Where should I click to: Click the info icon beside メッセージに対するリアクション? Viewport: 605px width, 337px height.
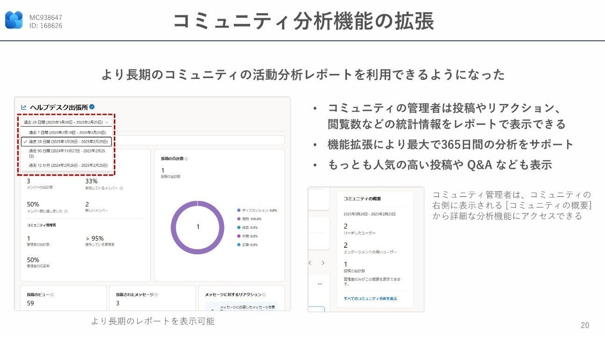[x=264, y=295]
